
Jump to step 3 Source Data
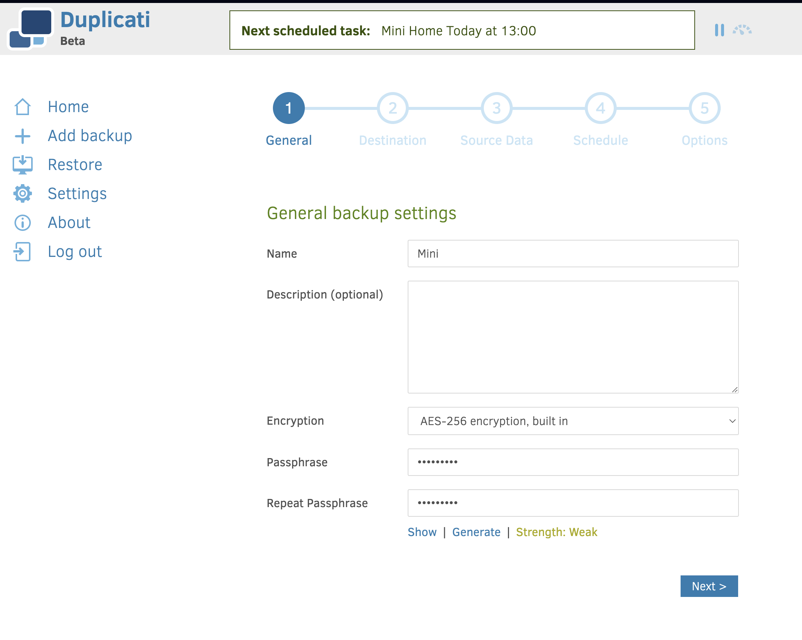pos(496,108)
